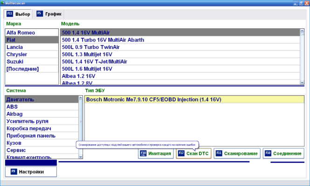The image size is (310, 186).
Task: Minimize the Multiecuscan window
Action: click(296, 3)
